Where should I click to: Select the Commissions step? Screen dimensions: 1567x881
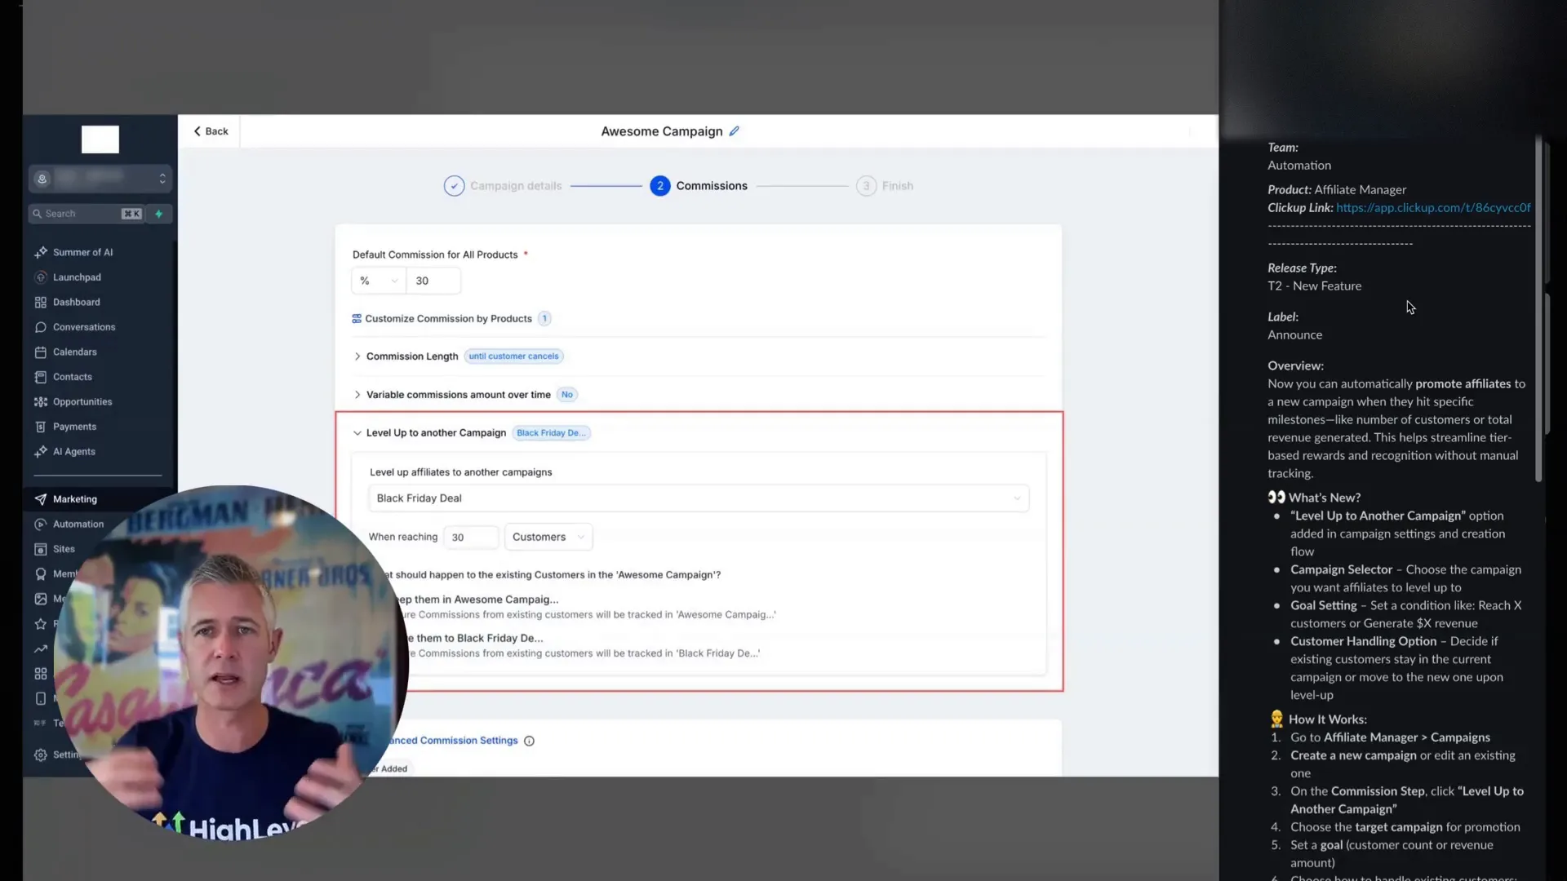[x=699, y=186]
